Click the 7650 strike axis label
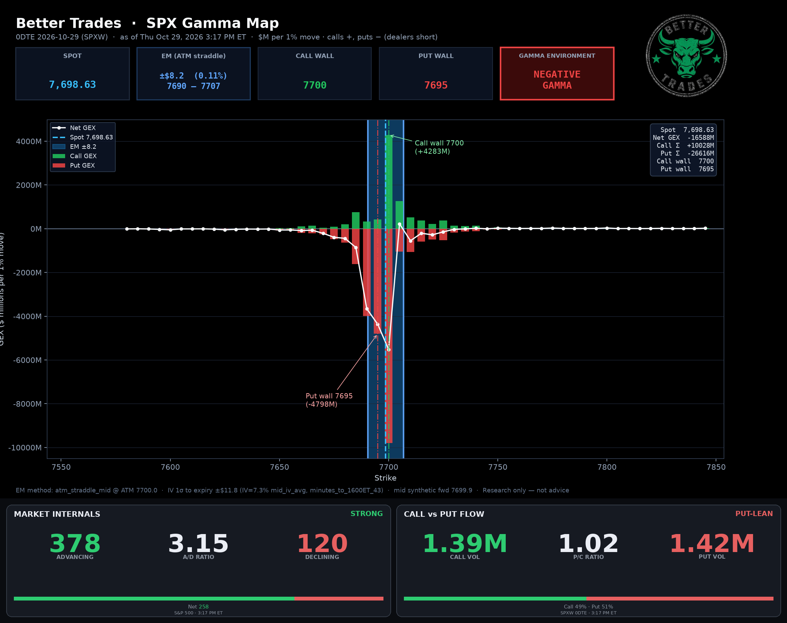The height and width of the screenshot is (623, 787). pyautogui.click(x=279, y=467)
